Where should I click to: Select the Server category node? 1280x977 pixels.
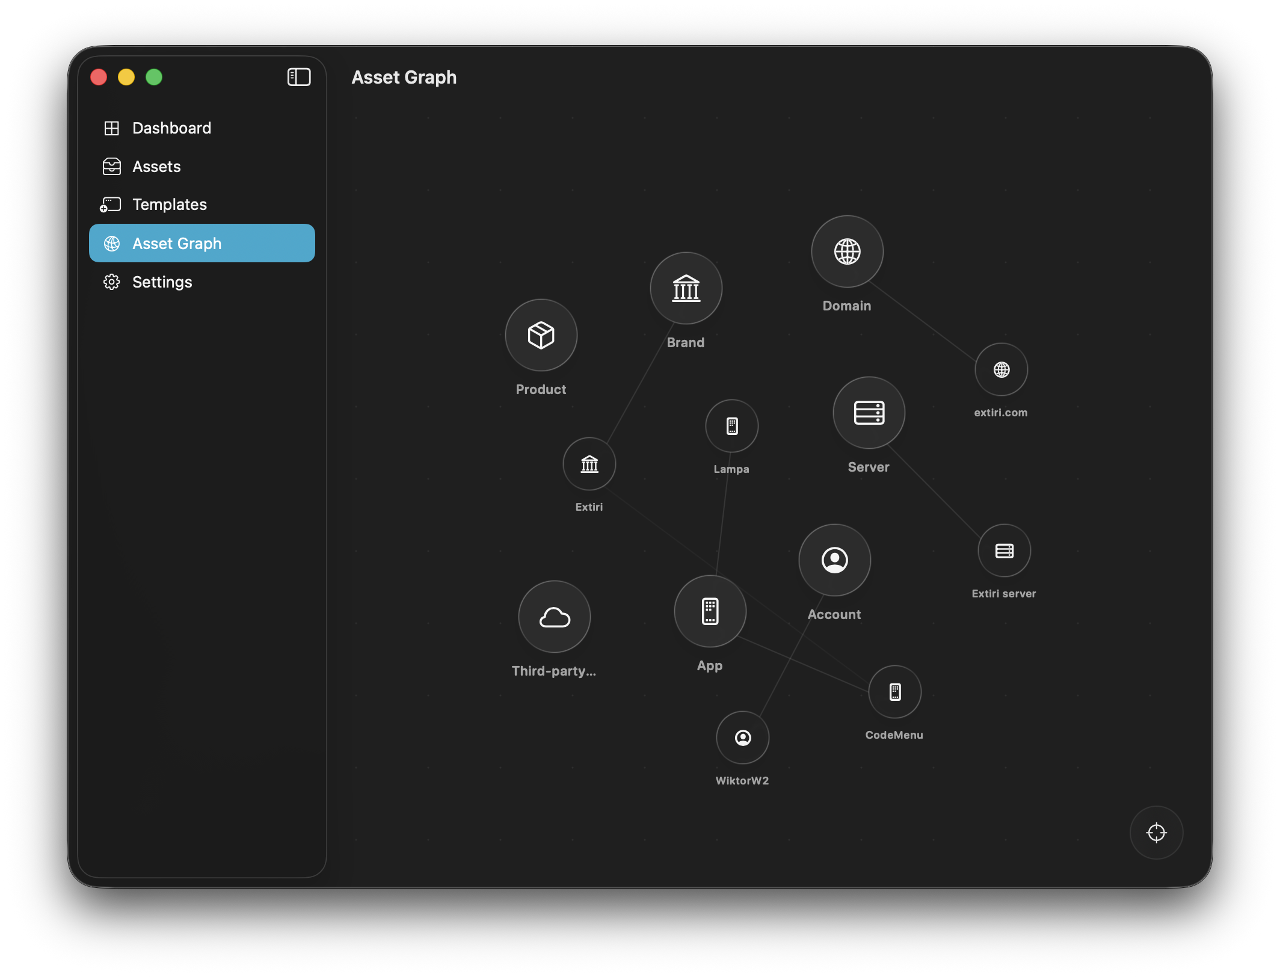869,413
